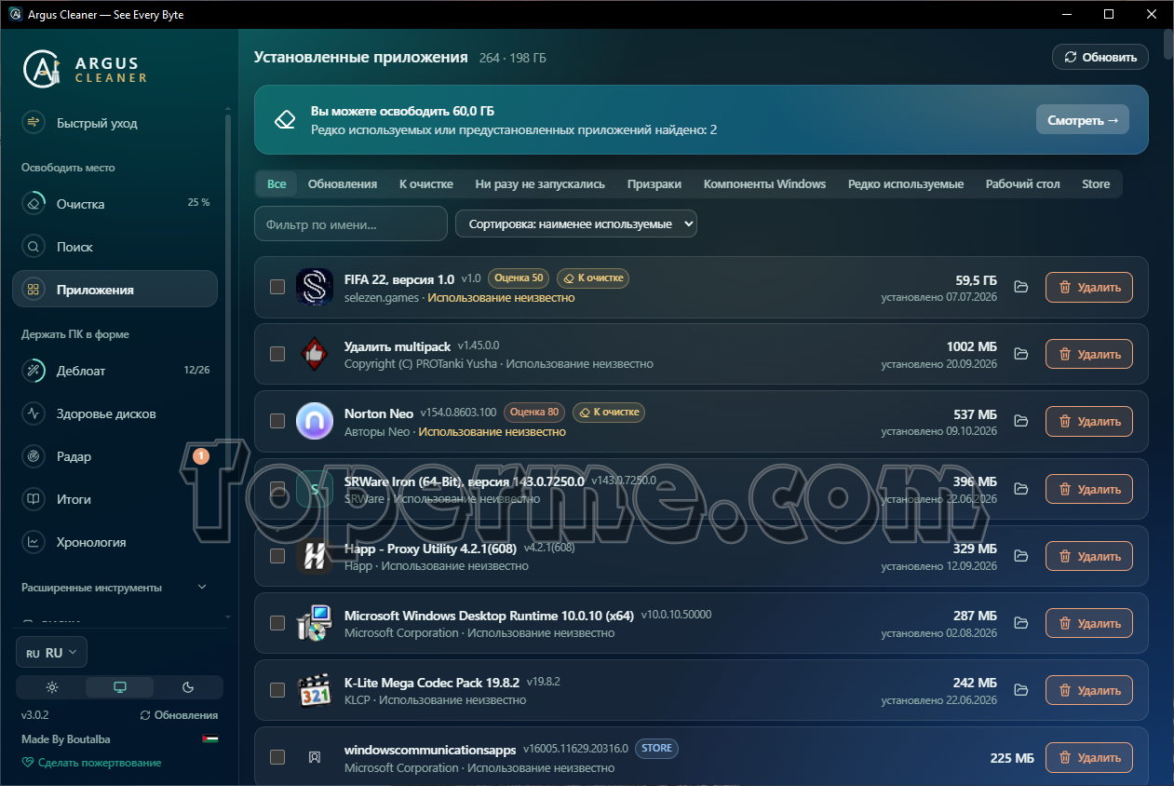This screenshot has height=786, width=1174.
Task: Click the Обновления link near version
Action: tap(179, 715)
